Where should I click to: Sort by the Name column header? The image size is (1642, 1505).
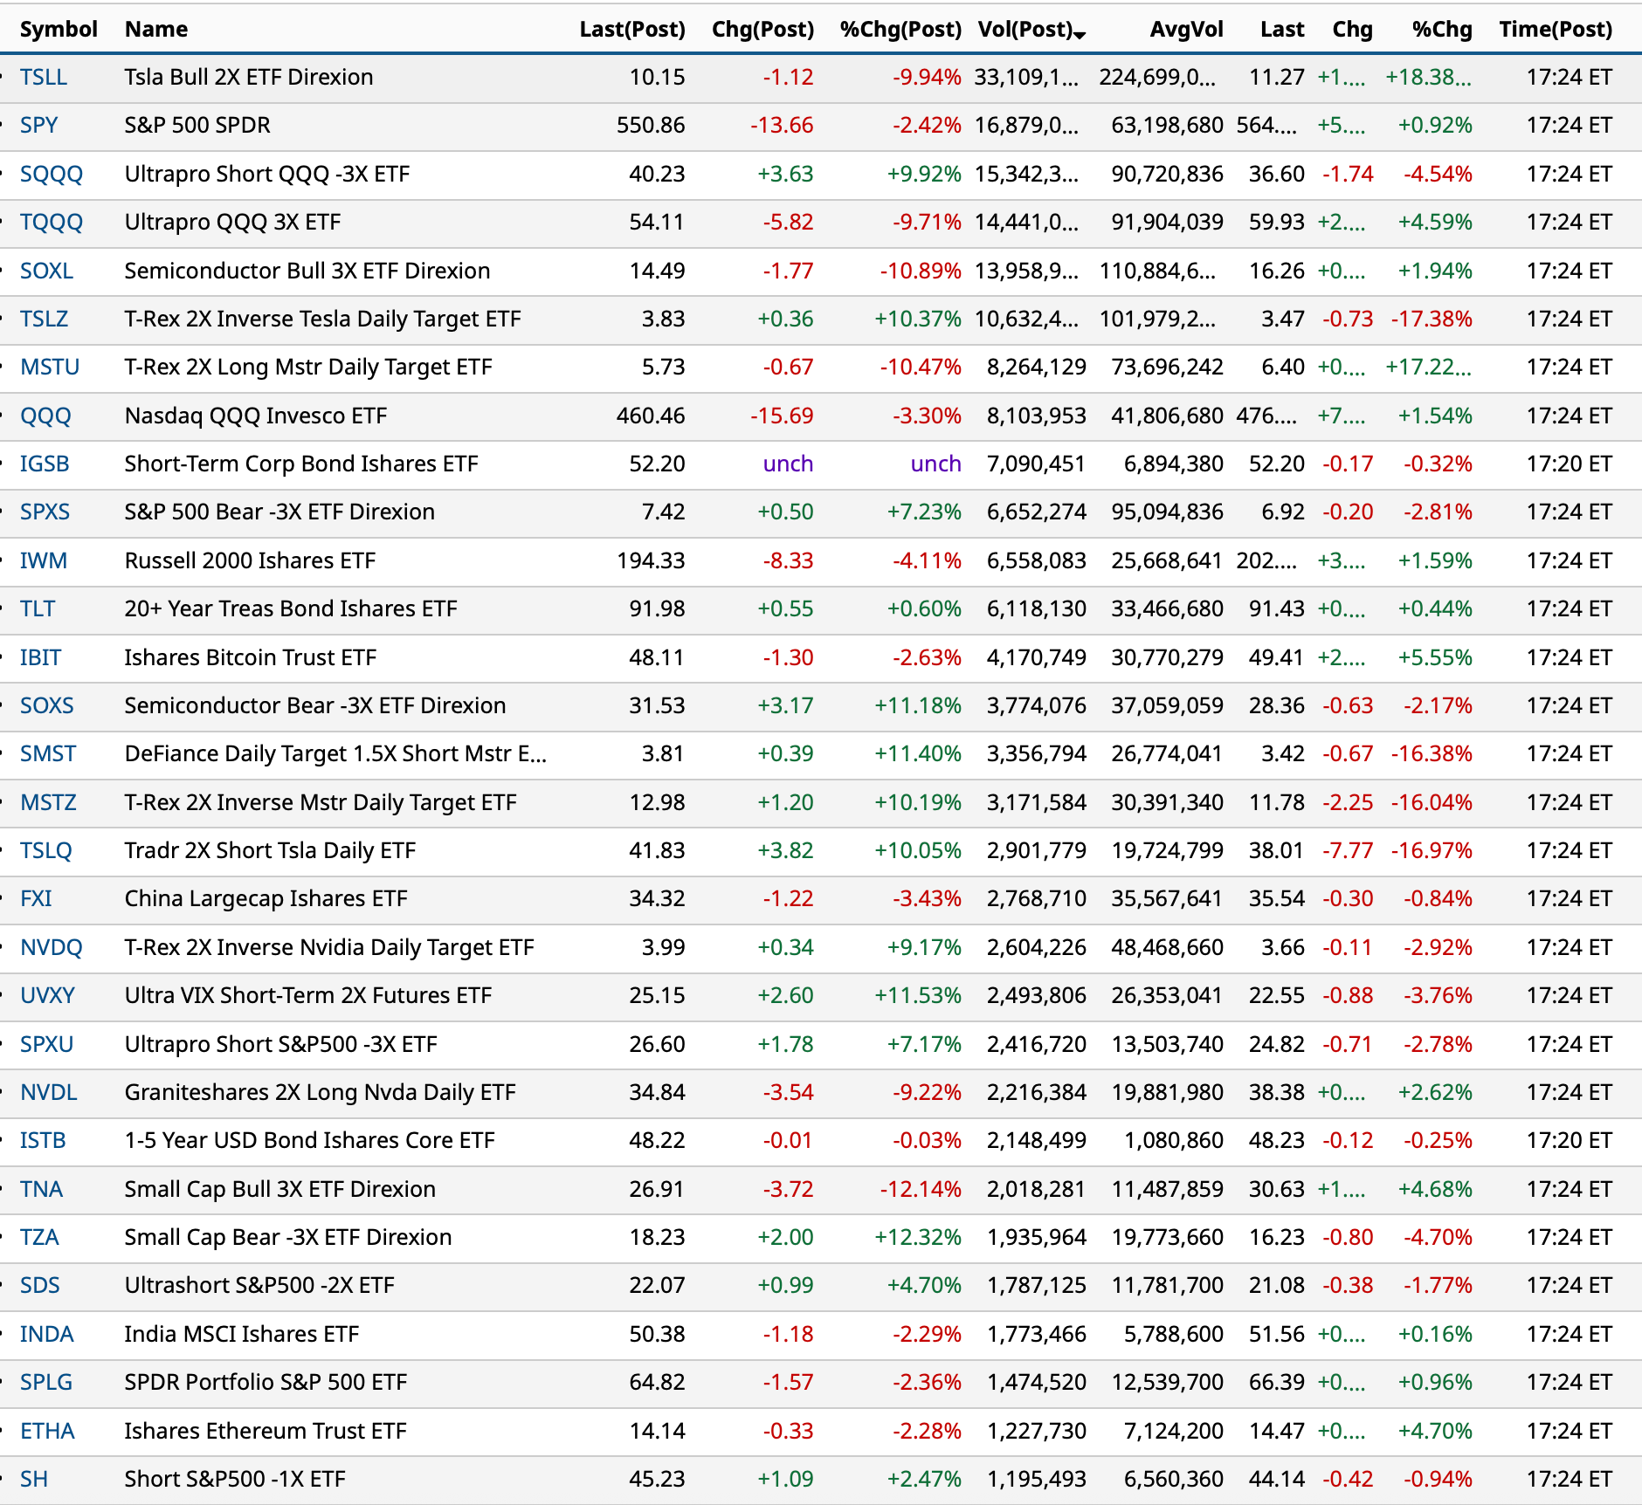tap(155, 30)
